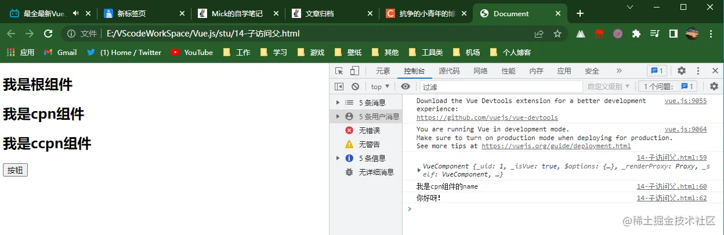Open source link 14-子访问父.html:62

672,198
